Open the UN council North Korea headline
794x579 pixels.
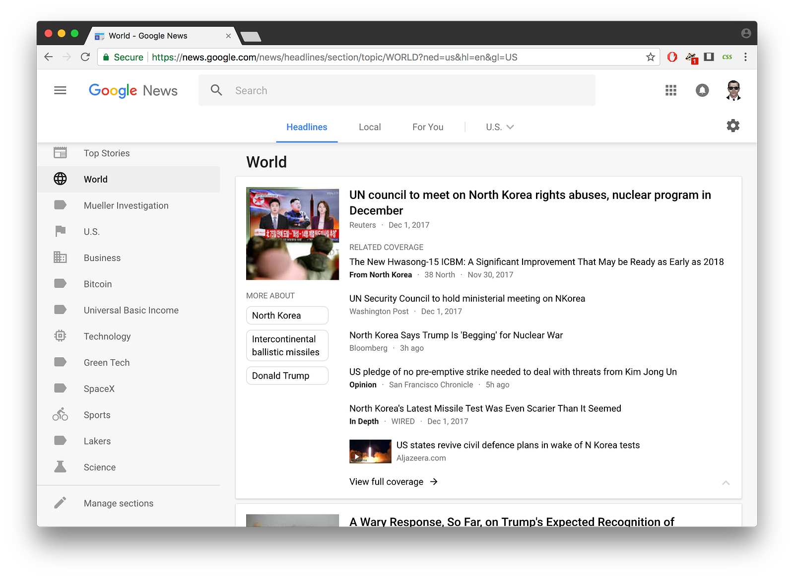tap(530, 202)
